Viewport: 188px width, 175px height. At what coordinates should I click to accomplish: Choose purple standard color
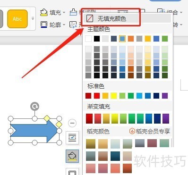(x=165, y=96)
